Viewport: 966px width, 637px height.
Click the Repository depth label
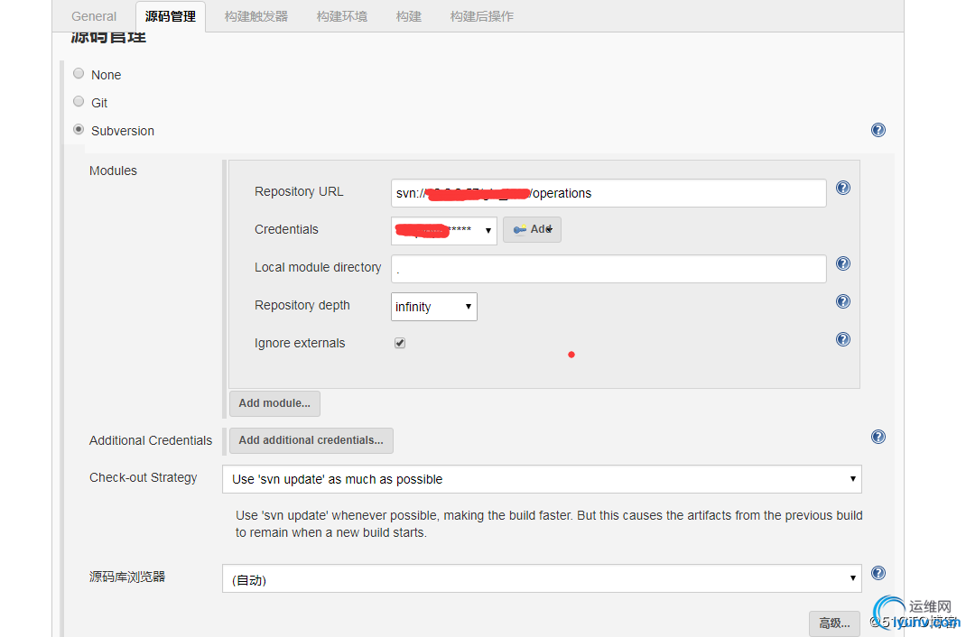pos(302,305)
